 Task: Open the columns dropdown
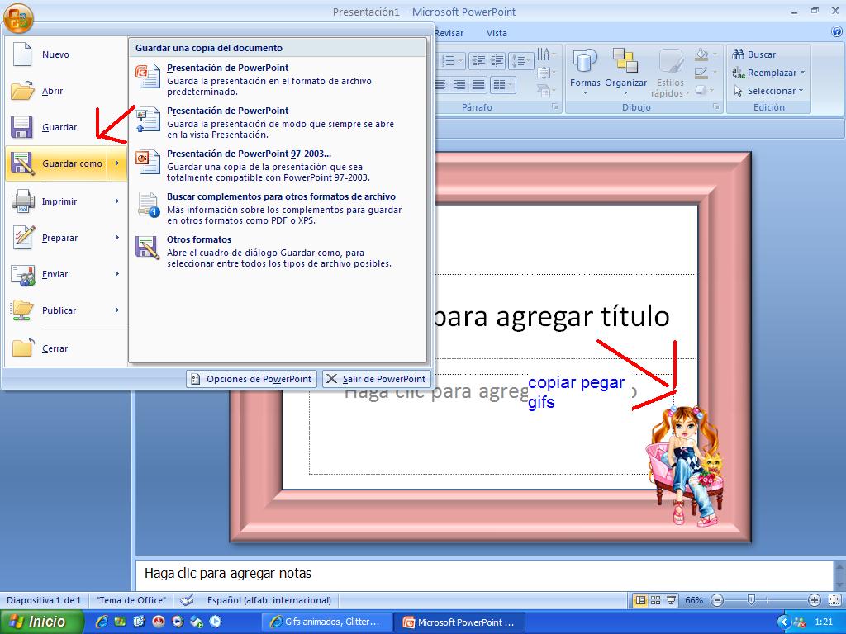click(503, 85)
